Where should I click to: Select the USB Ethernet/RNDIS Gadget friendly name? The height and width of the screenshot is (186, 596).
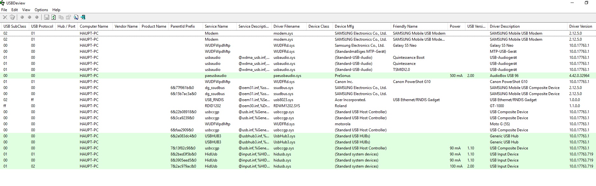pyautogui.click(x=416, y=100)
